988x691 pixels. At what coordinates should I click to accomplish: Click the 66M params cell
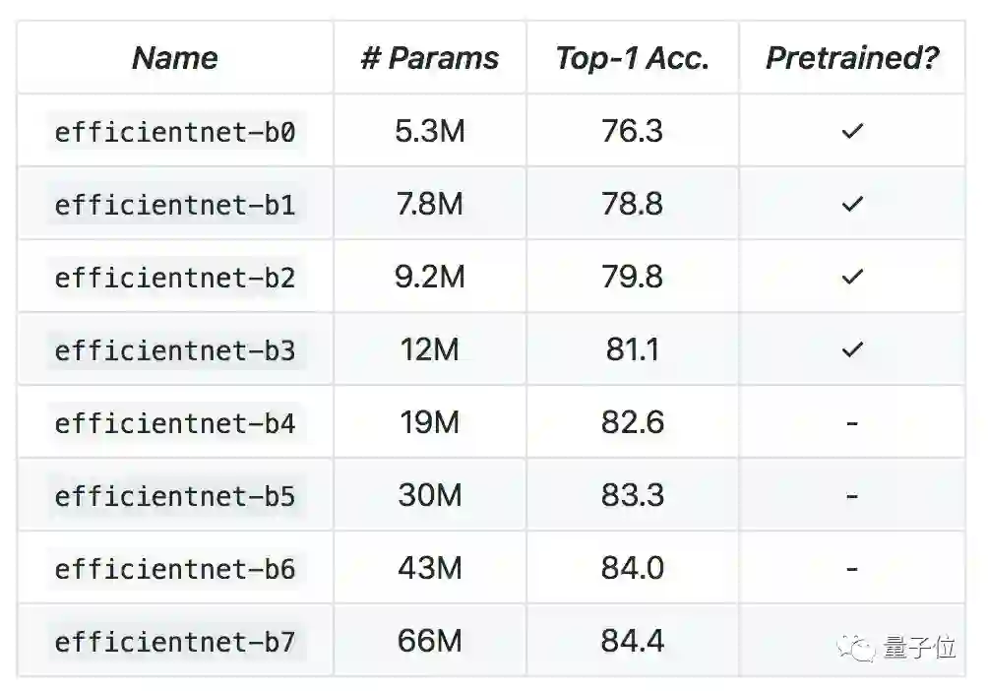[430, 641]
